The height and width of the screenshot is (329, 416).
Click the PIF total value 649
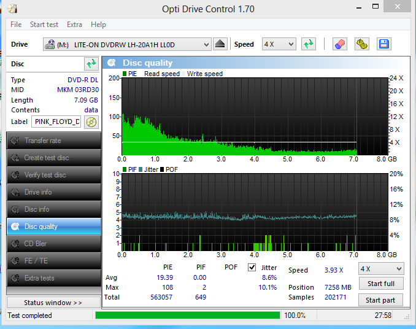[201, 297]
